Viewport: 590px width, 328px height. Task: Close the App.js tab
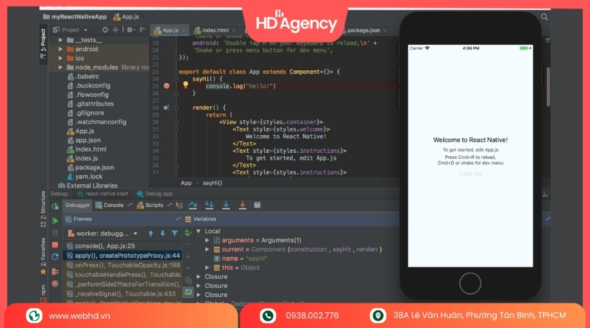click(184, 30)
